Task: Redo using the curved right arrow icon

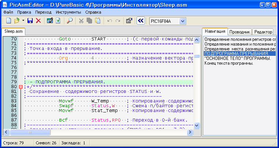Action: click(x=118, y=21)
